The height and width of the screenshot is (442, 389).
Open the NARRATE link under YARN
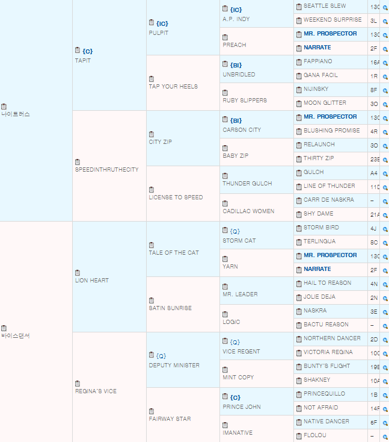click(x=317, y=269)
